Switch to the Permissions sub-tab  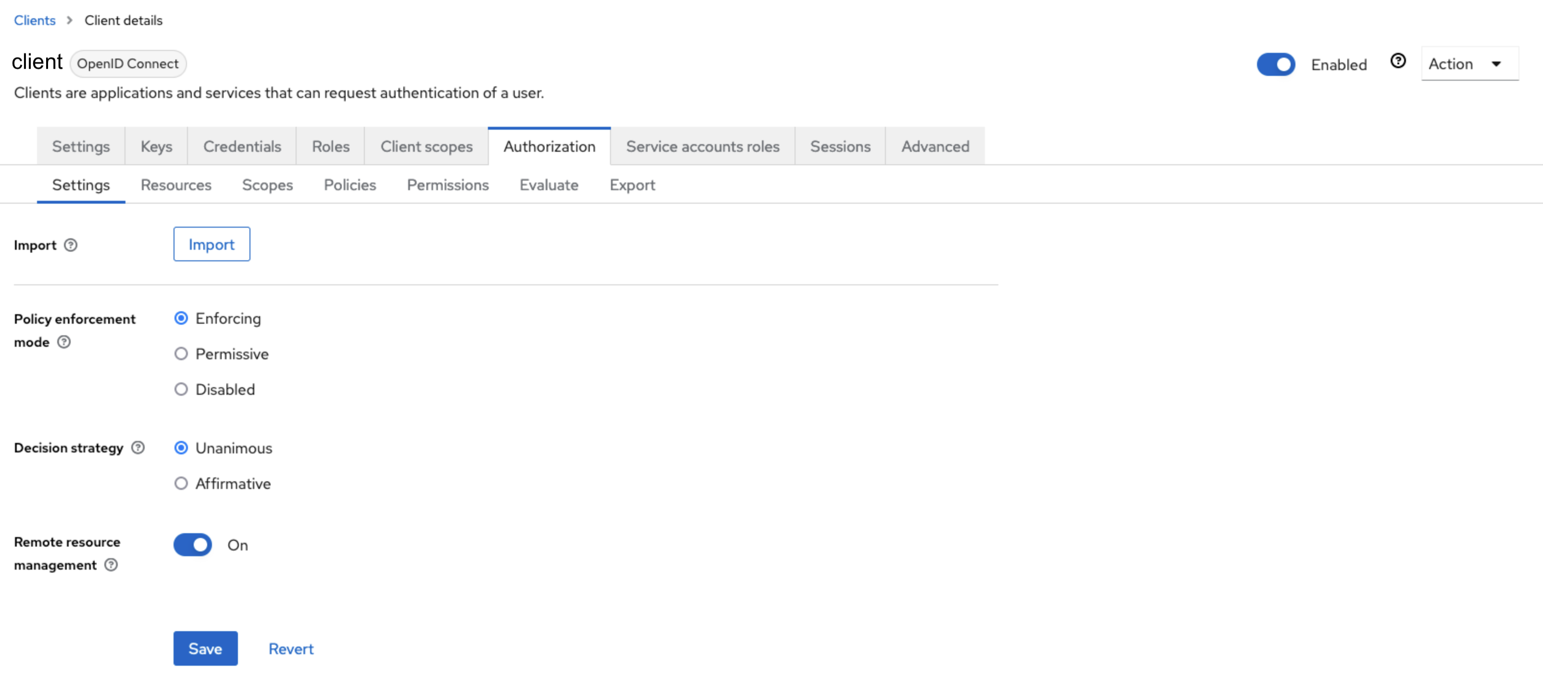(448, 185)
